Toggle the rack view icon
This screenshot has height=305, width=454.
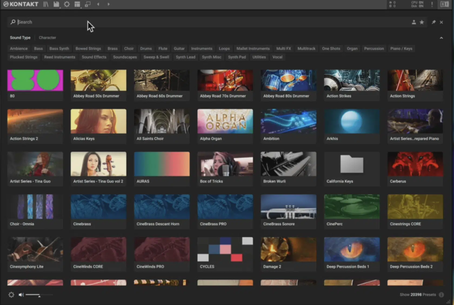[77, 4]
